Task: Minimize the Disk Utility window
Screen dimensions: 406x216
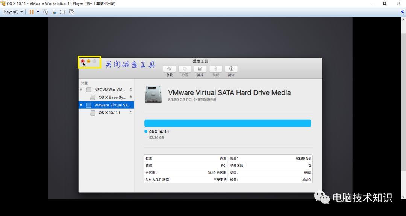Action: [89, 61]
